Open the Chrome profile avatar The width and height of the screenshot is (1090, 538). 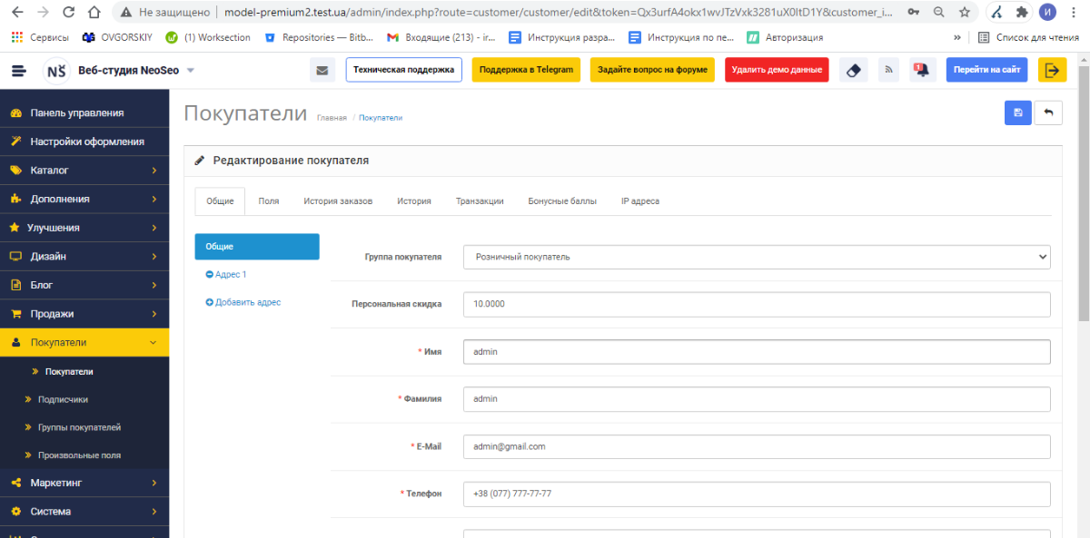point(1048,13)
